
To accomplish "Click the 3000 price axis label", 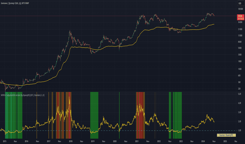I will tap(240, 55).
